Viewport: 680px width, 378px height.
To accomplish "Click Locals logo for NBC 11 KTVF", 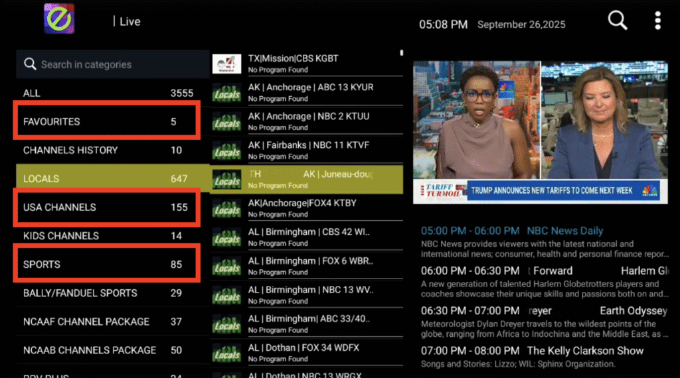I will click(227, 151).
